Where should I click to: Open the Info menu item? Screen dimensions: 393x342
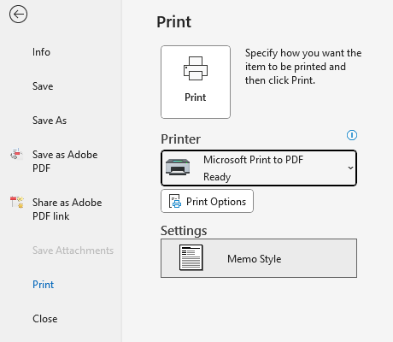[x=41, y=52]
